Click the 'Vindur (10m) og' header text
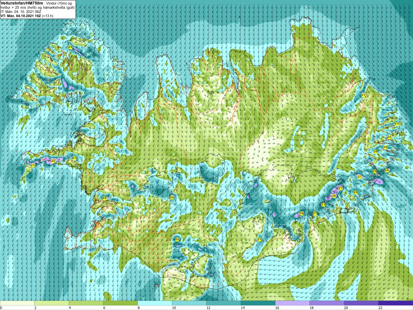Image resolution: width=413 pixels, height=310 pixels. (x=59, y=3)
